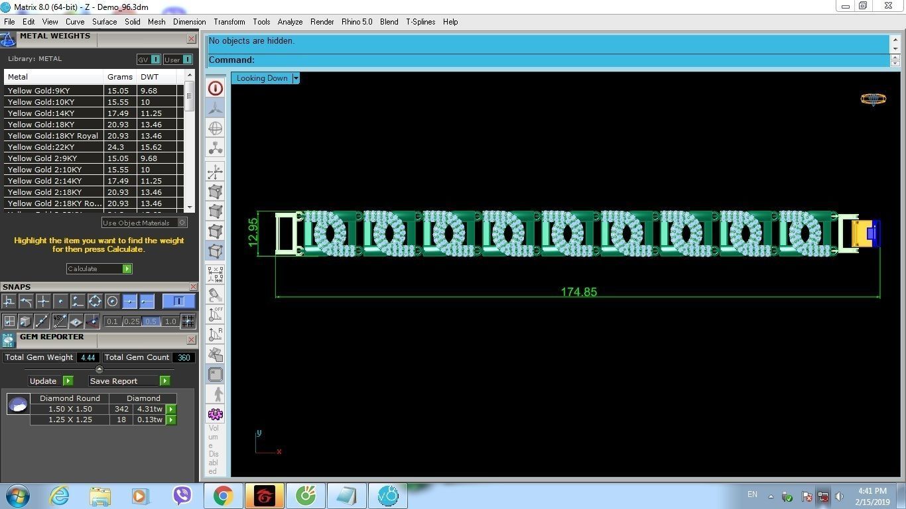Viewport: 906px width, 509px height.
Task: Click the grid snap hash icon
Action: coord(188,321)
